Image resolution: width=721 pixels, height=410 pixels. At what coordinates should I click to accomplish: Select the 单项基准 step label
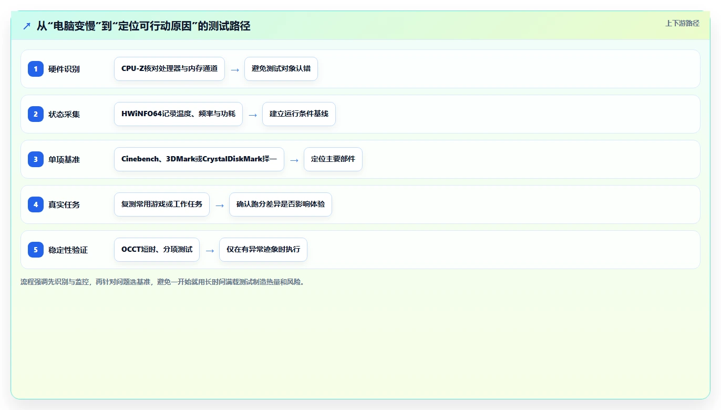pyautogui.click(x=64, y=159)
